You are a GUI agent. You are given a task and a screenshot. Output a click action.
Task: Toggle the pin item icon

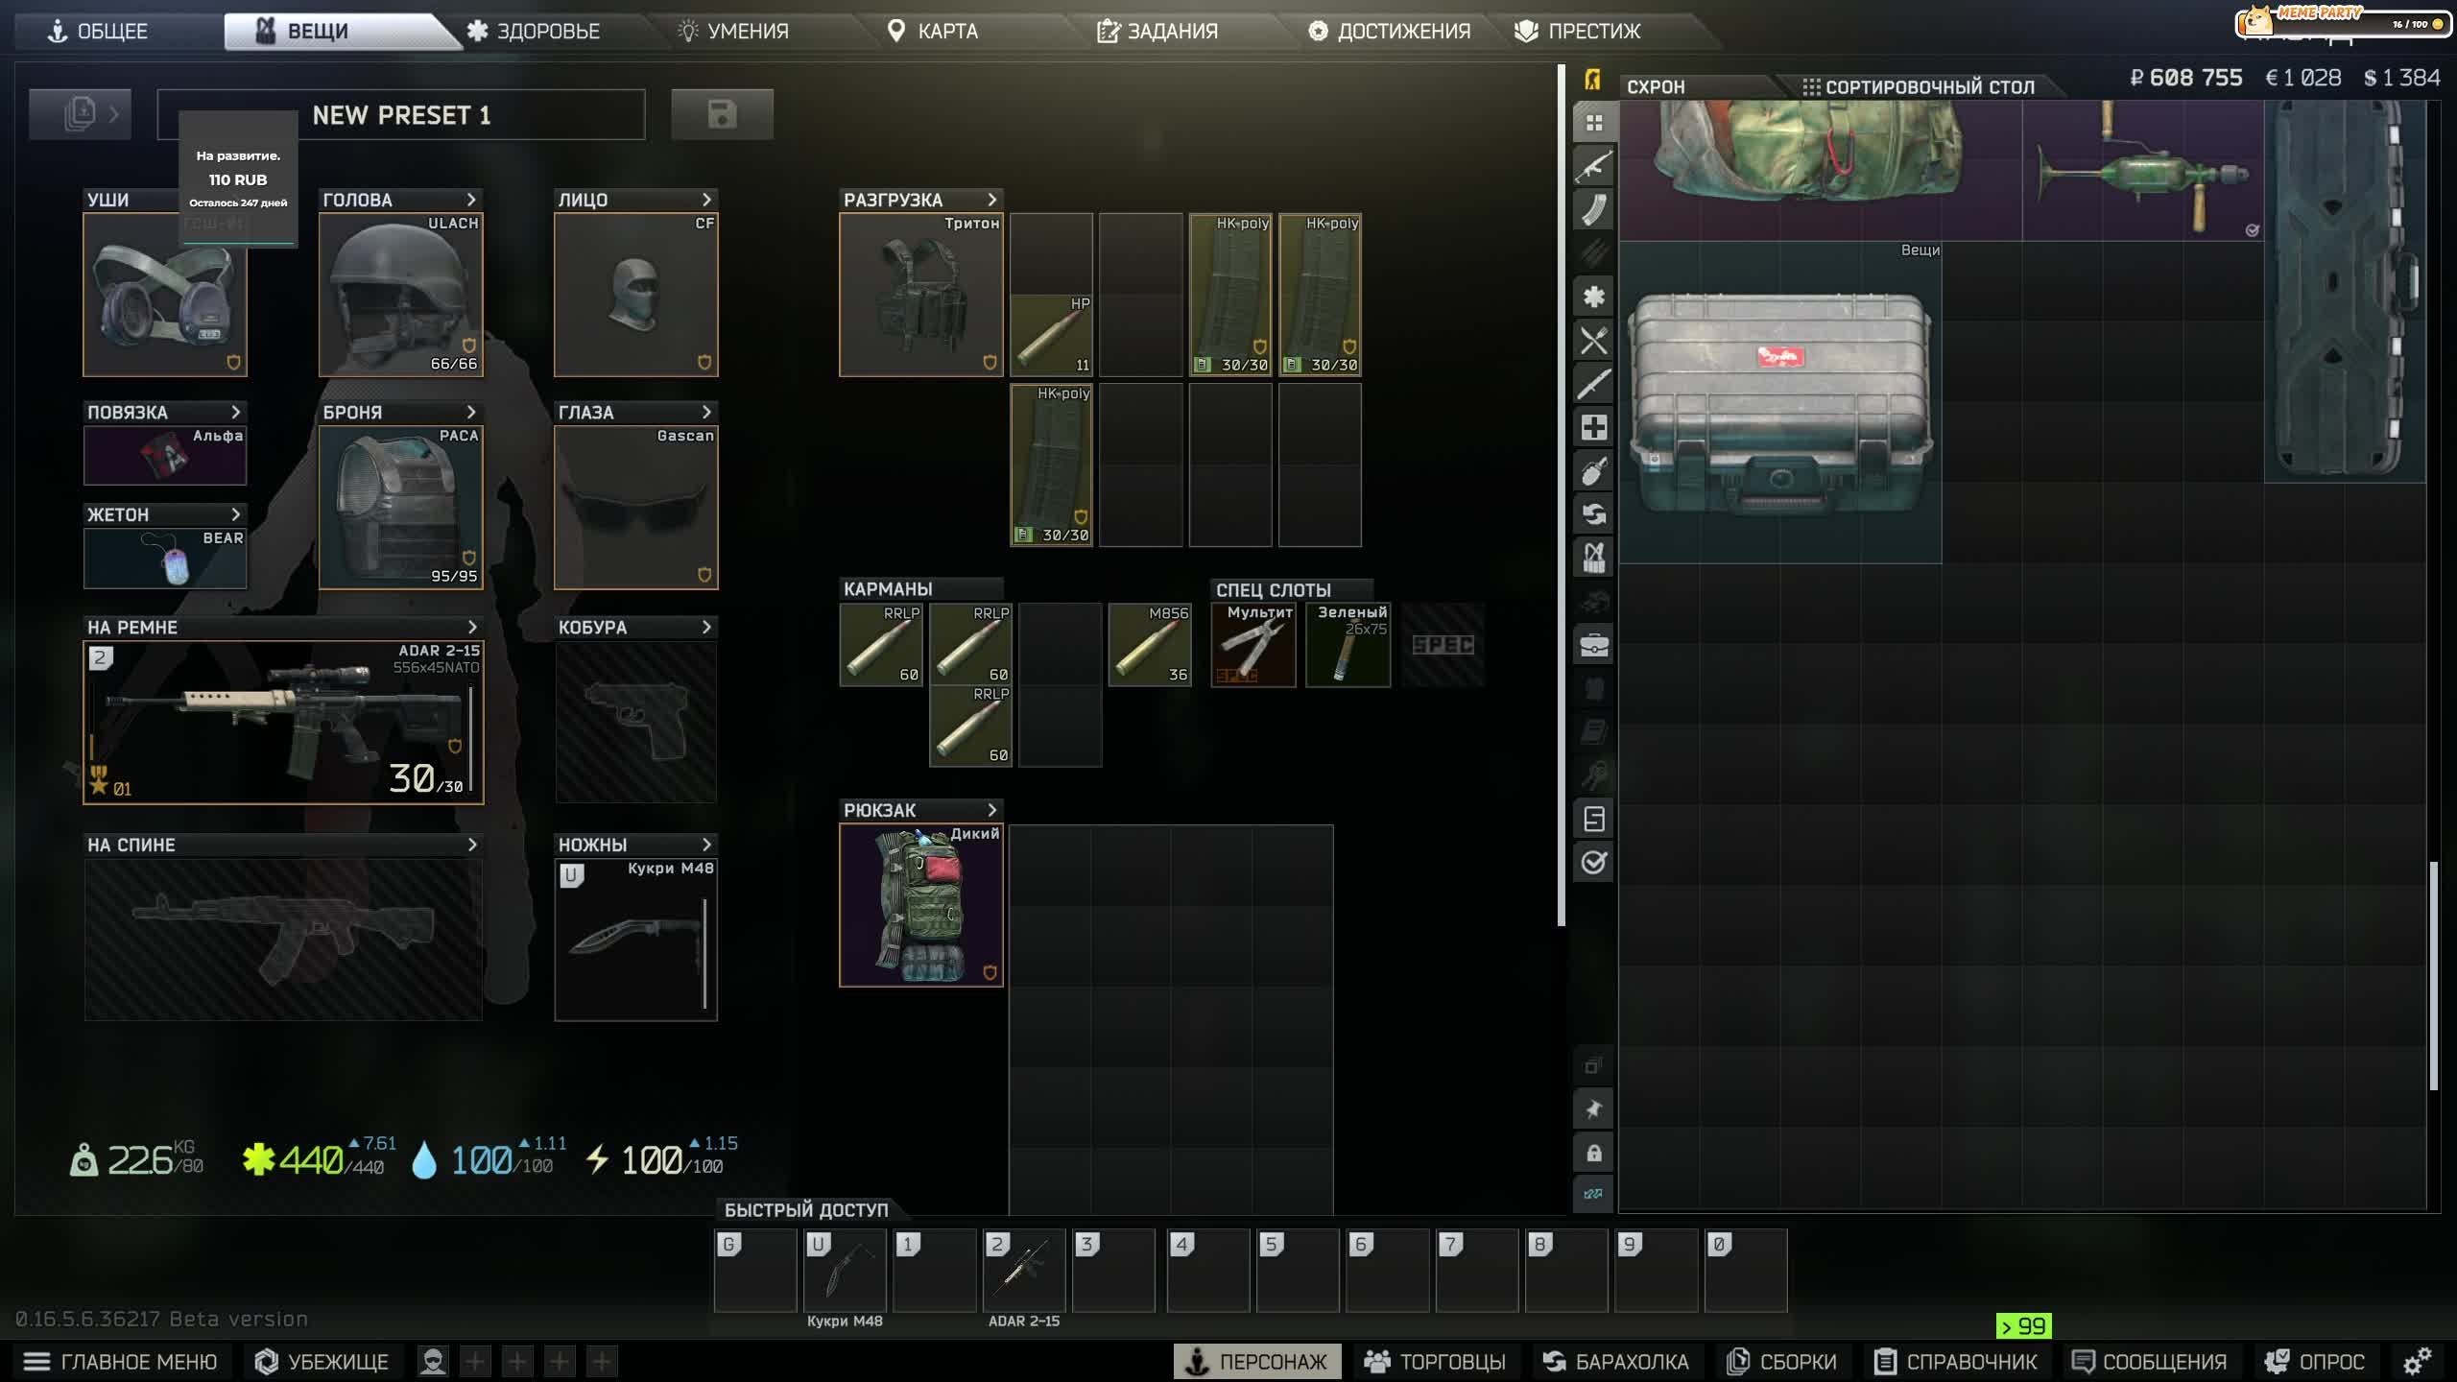click(1593, 1109)
